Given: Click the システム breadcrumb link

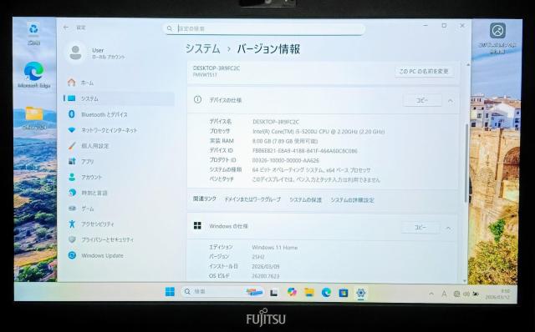Looking at the screenshot, I should [x=202, y=48].
